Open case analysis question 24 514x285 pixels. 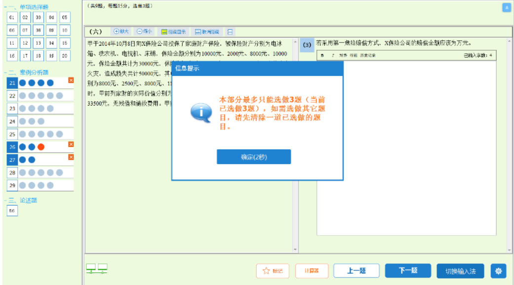coord(12,121)
